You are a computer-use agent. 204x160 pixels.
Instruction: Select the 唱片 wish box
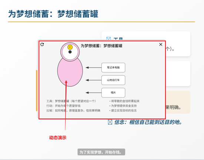coord(113,93)
